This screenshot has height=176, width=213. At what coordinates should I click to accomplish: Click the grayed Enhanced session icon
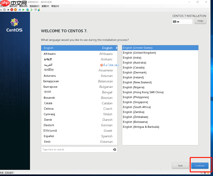coord(35,10)
